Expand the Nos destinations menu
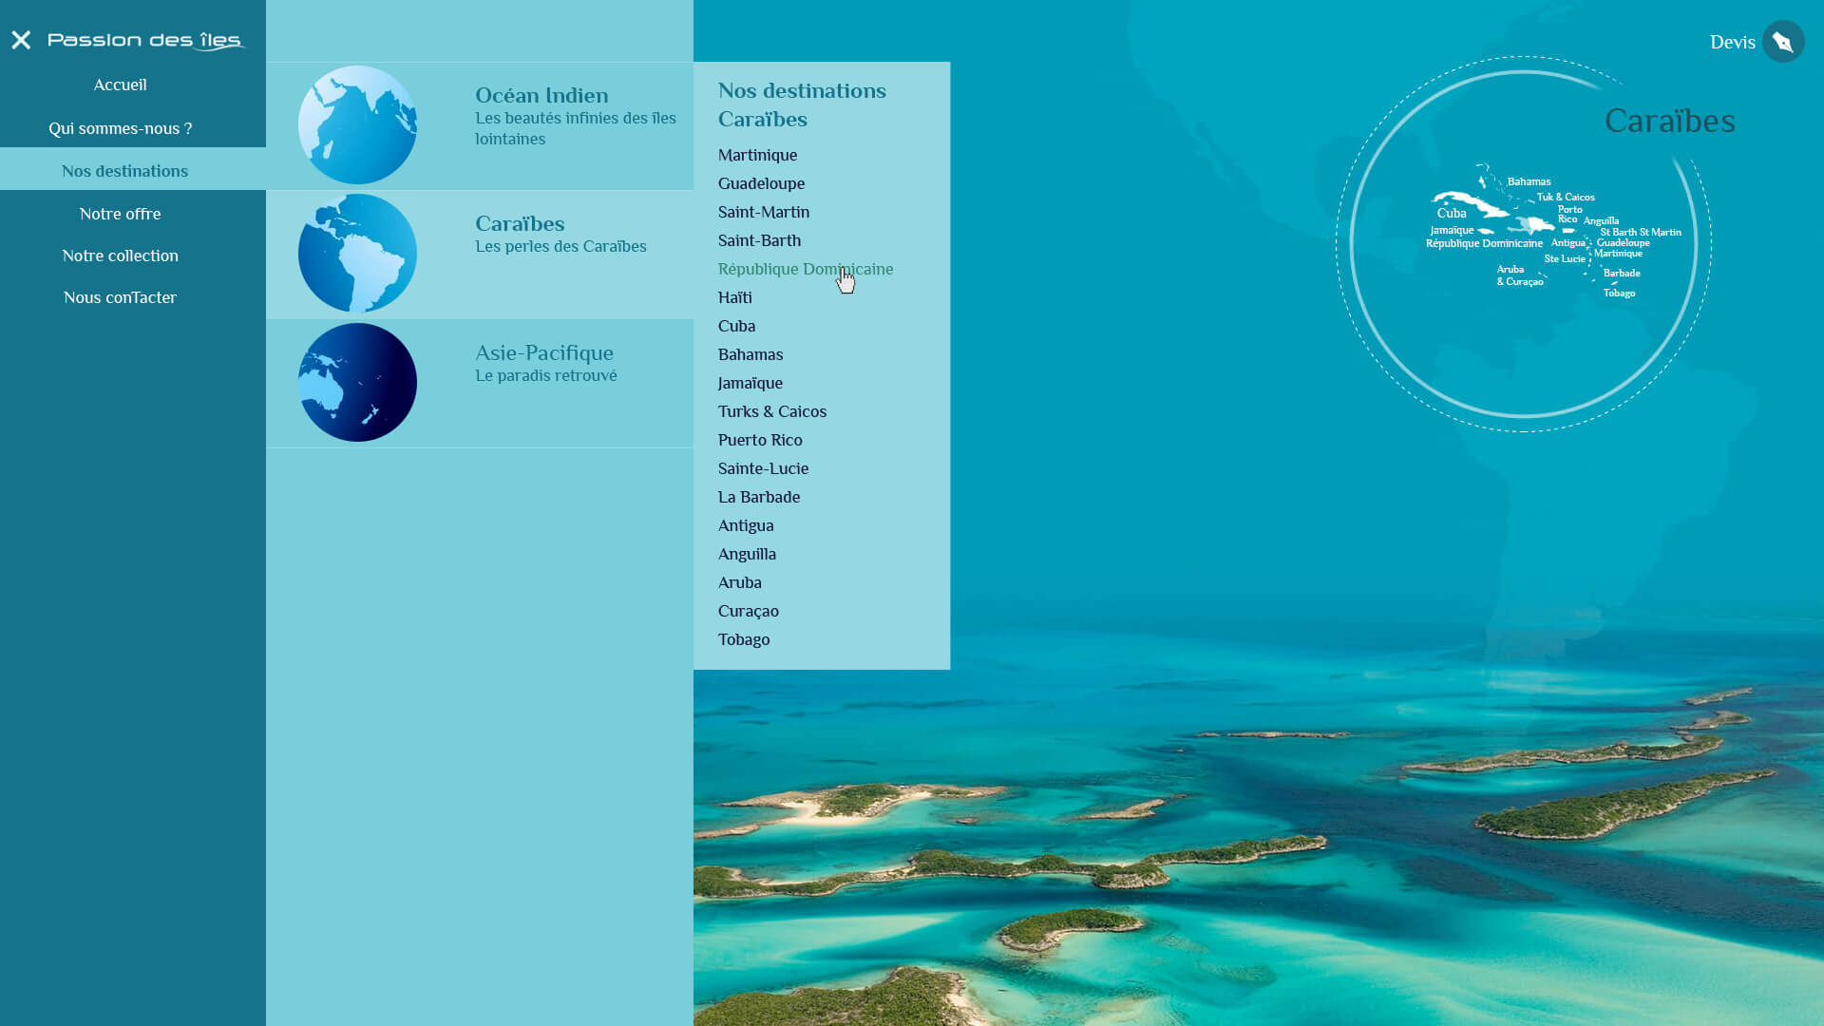This screenshot has width=1824, height=1026. tap(124, 170)
